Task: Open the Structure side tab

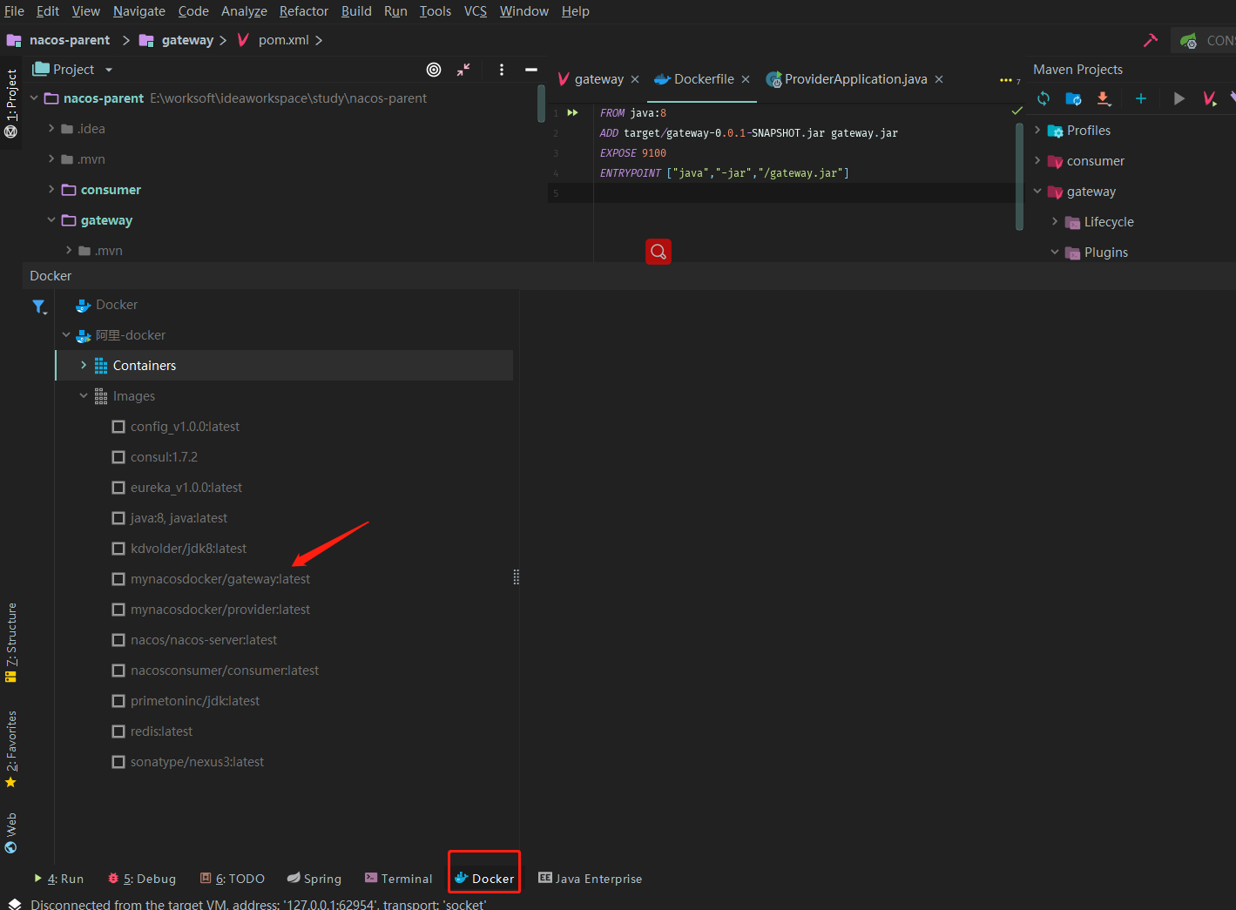Action: (11, 642)
